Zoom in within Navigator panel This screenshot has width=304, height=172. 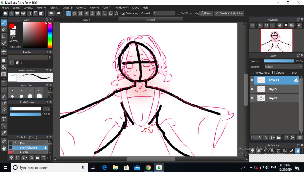click(260, 25)
